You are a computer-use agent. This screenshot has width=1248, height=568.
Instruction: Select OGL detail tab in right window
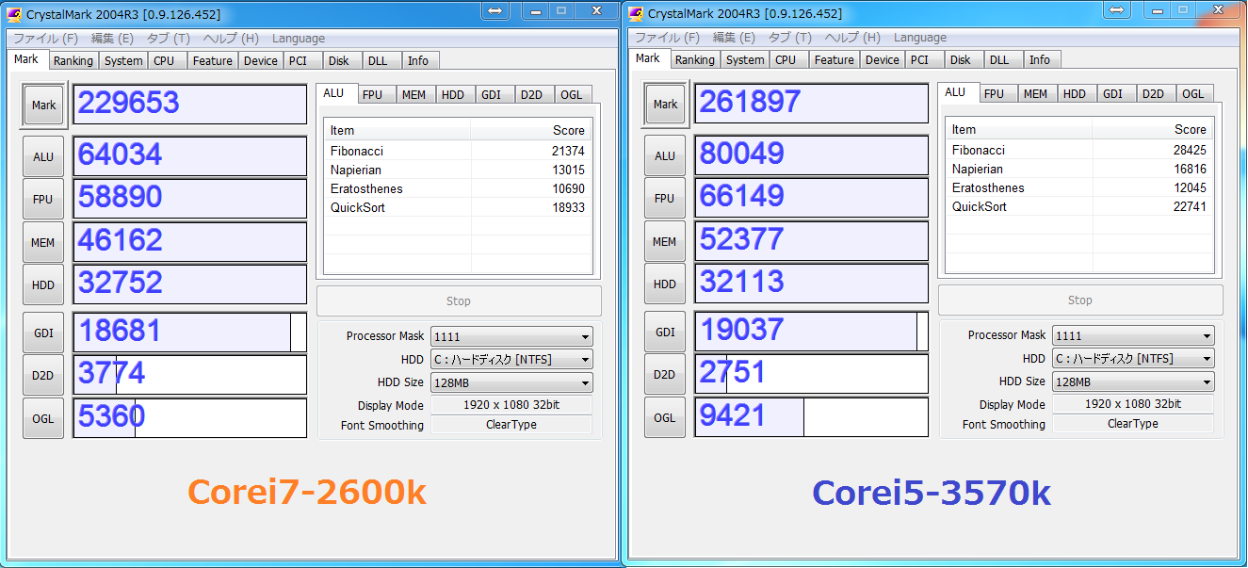[x=1193, y=94]
